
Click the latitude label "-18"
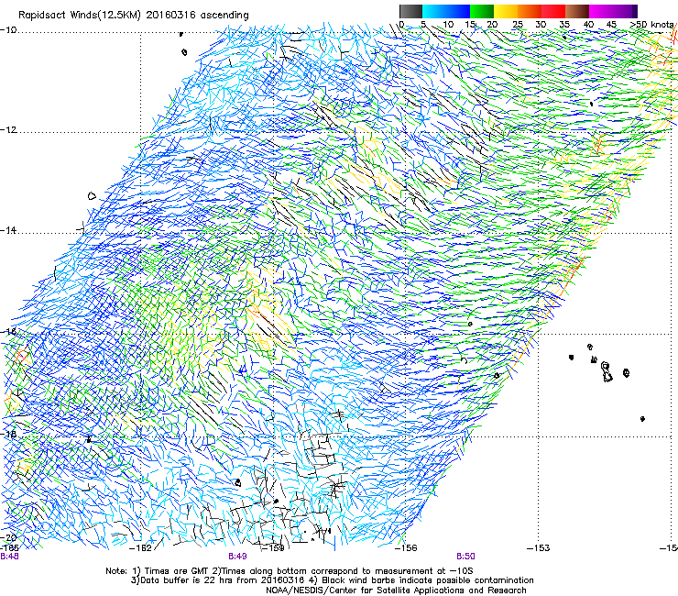pos(8,434)
